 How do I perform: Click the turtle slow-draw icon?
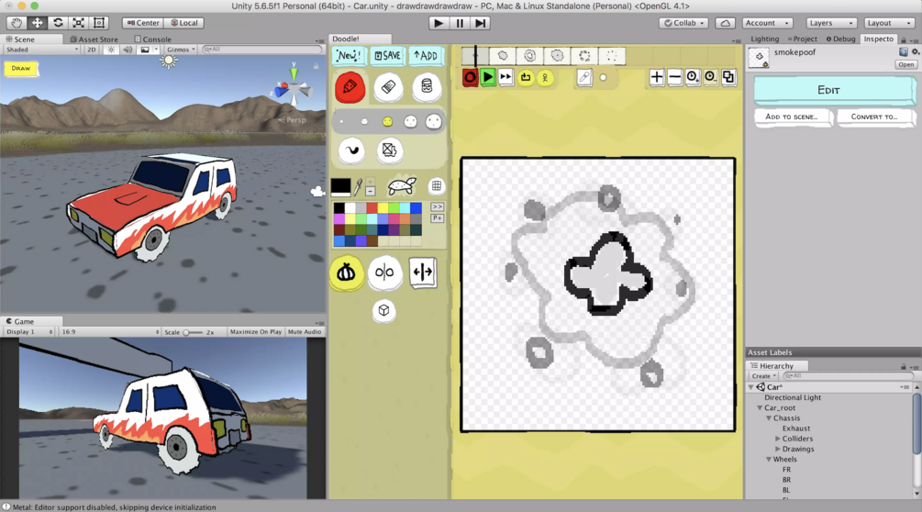coord(402,186)
